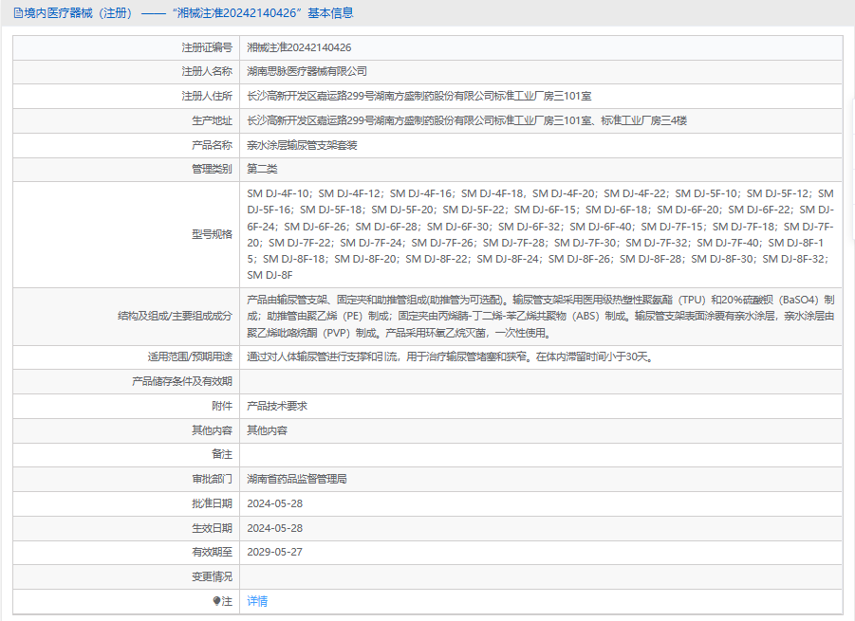Click the 产品储存条件及有效期 row label
The width and height of the screenshot is (855, 621).
[x=182, y=381]
